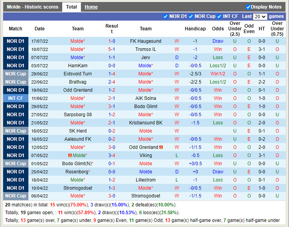Open the 3-4 result against Viking
Screen dimensions: 289x227
click(x=112, y=155)
